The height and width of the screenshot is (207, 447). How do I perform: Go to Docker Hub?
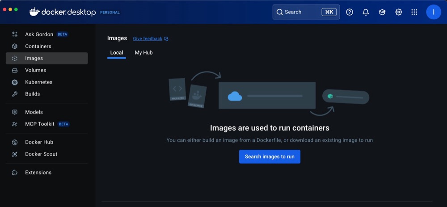click(x=47, y=142)
